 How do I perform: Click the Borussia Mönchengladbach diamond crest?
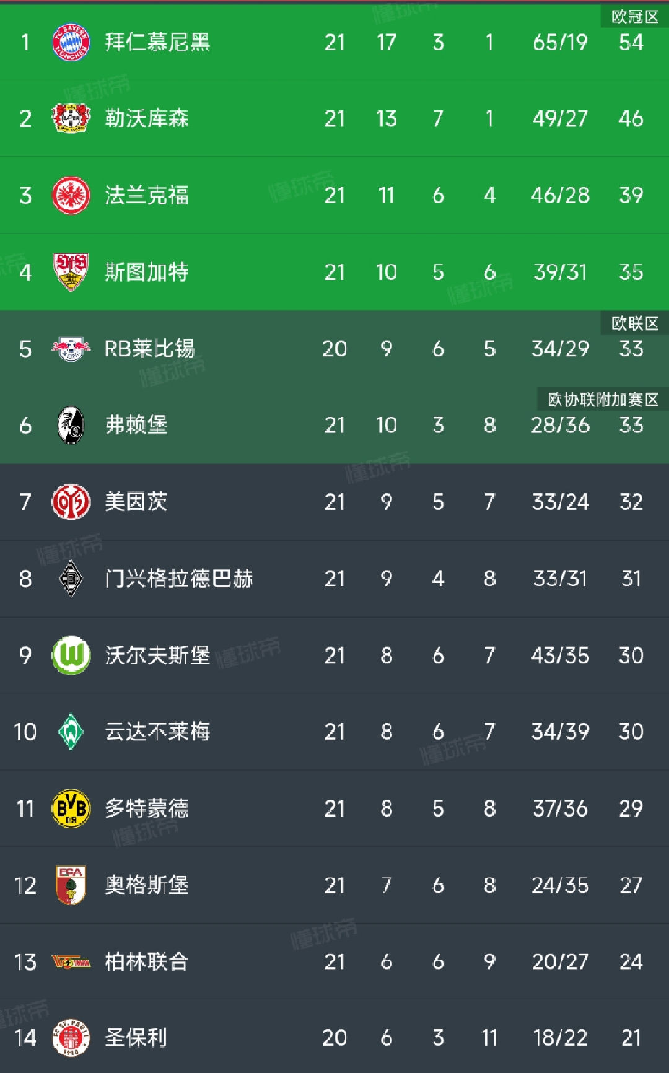coord(71,579)
